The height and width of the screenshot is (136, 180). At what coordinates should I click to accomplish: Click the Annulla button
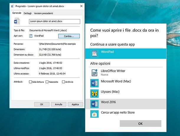pos(58,104)
